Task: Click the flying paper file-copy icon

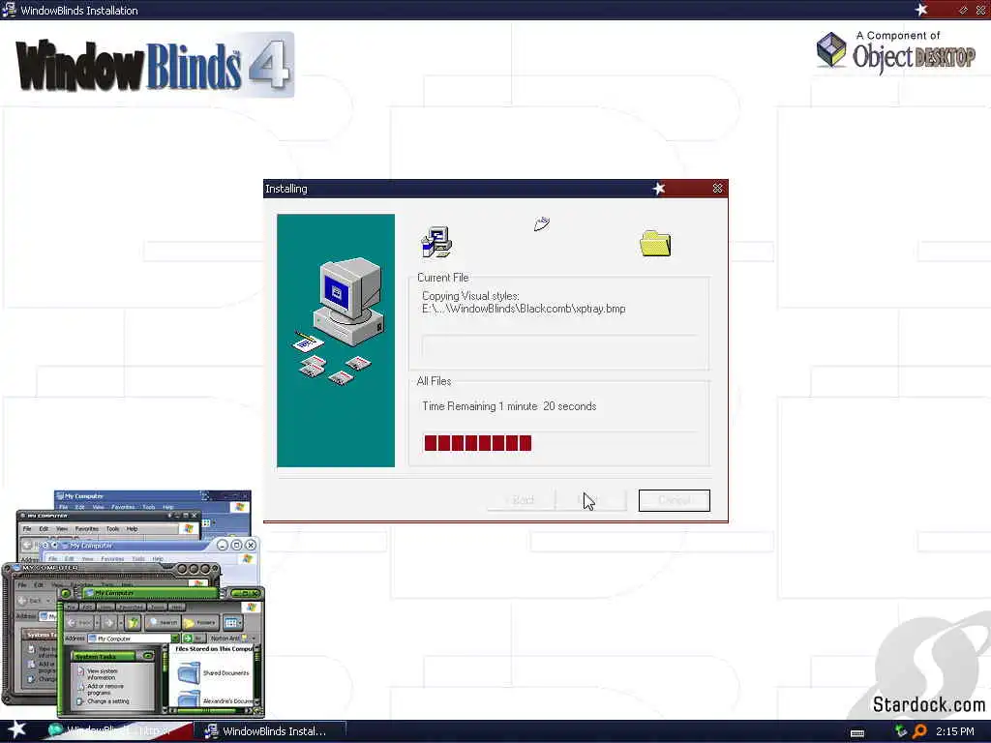Action: click(542, 223)
